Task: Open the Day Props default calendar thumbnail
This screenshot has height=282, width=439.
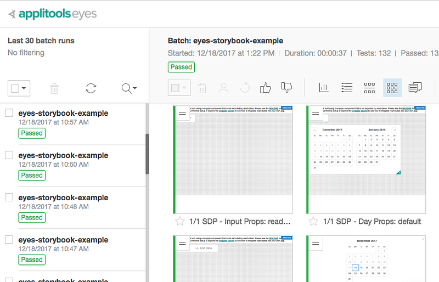Action: coord(365,159)
